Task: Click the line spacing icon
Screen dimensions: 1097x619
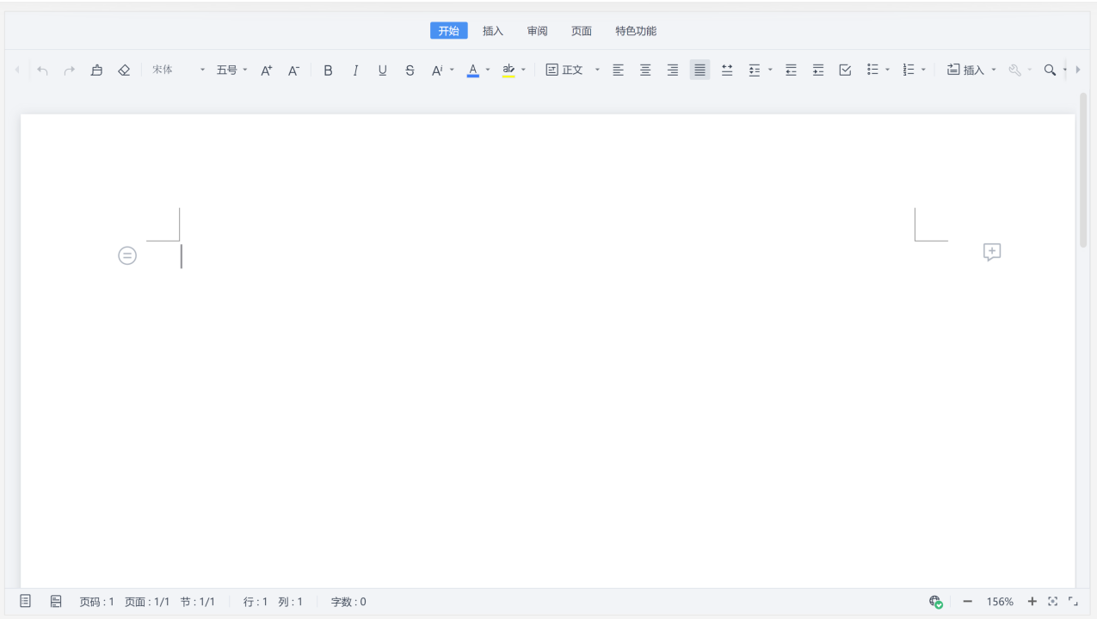Action: click(x=755, y=70)
